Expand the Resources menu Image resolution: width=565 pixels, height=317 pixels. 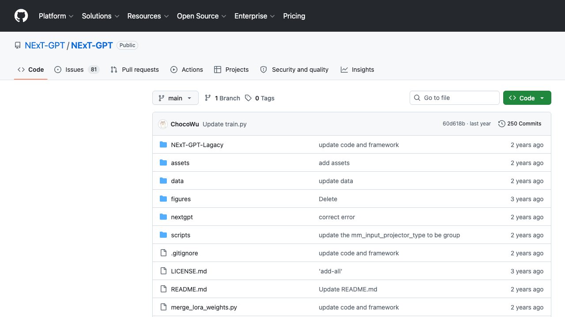pyautogui.click(x=148, y=16)
